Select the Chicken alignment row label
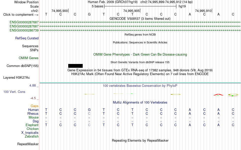This screenshot has height=150, width=241. tap(32, 129)
